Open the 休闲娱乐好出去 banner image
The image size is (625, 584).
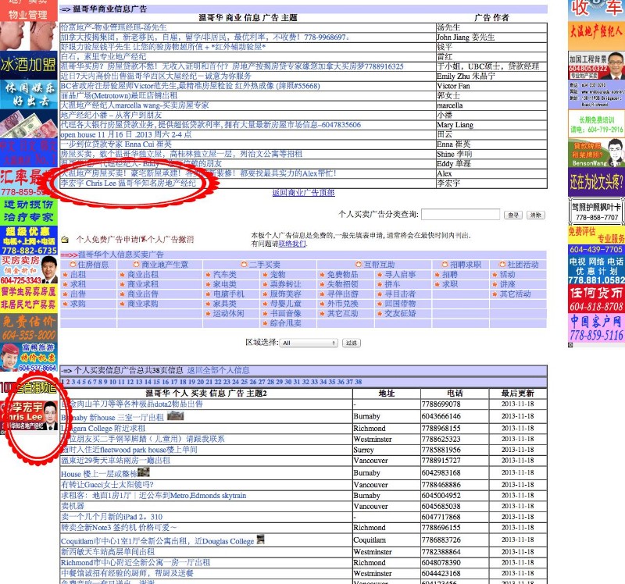point(29,94)
